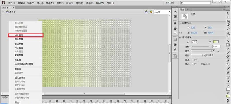Select the Text tool
The height and width of the screenshot is (104, 231).
click(x=228, y=37)
